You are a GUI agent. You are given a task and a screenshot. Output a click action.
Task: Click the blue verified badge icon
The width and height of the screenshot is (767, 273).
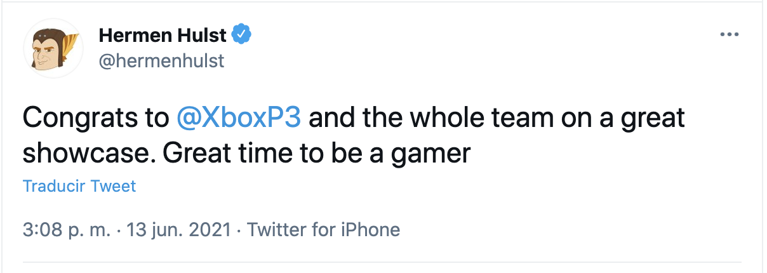[x=242, y=36]
